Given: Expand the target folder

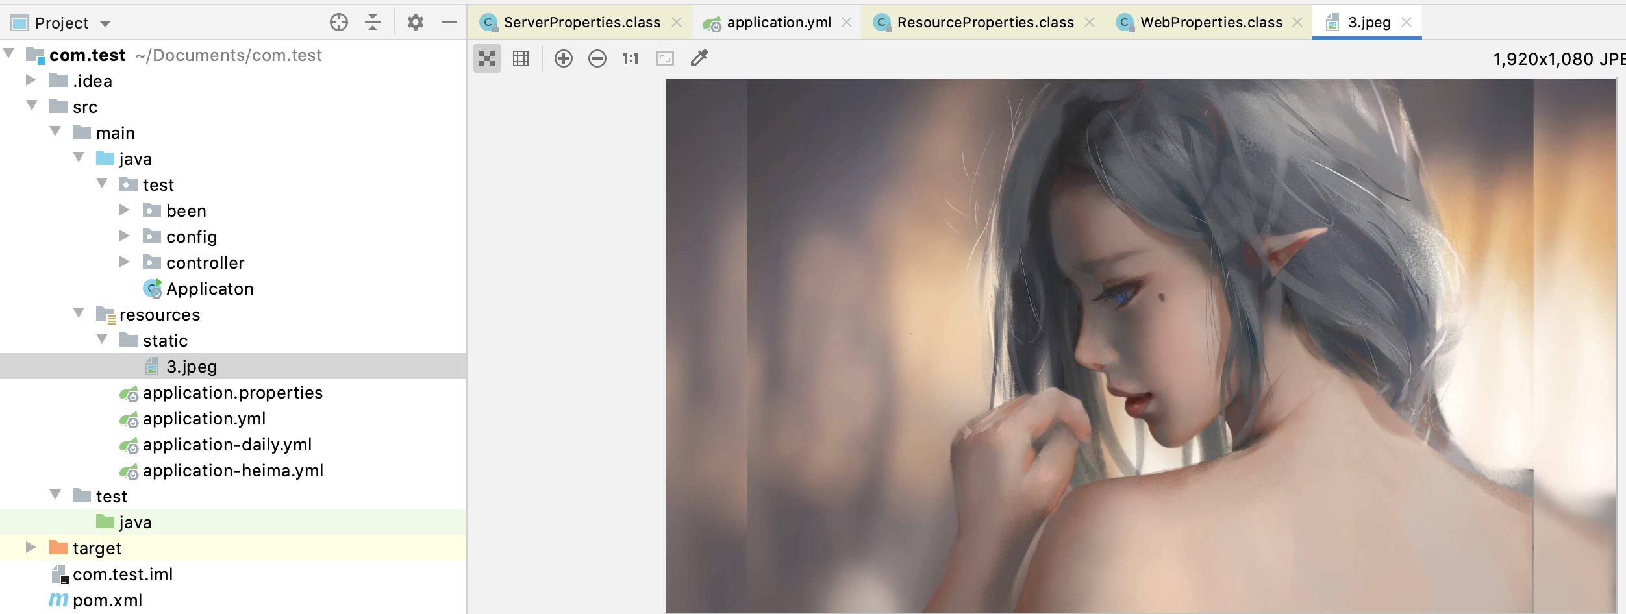Looking at the screenshot, I should (31, 547).
